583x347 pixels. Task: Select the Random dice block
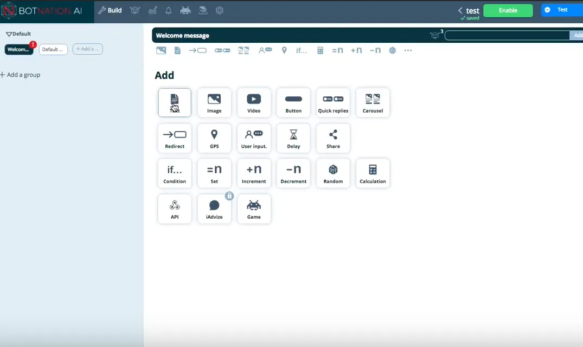(333, 173)
